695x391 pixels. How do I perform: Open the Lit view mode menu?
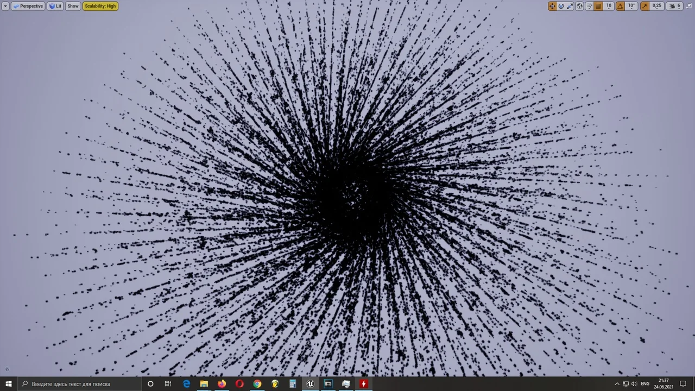(x=55, y=6)
